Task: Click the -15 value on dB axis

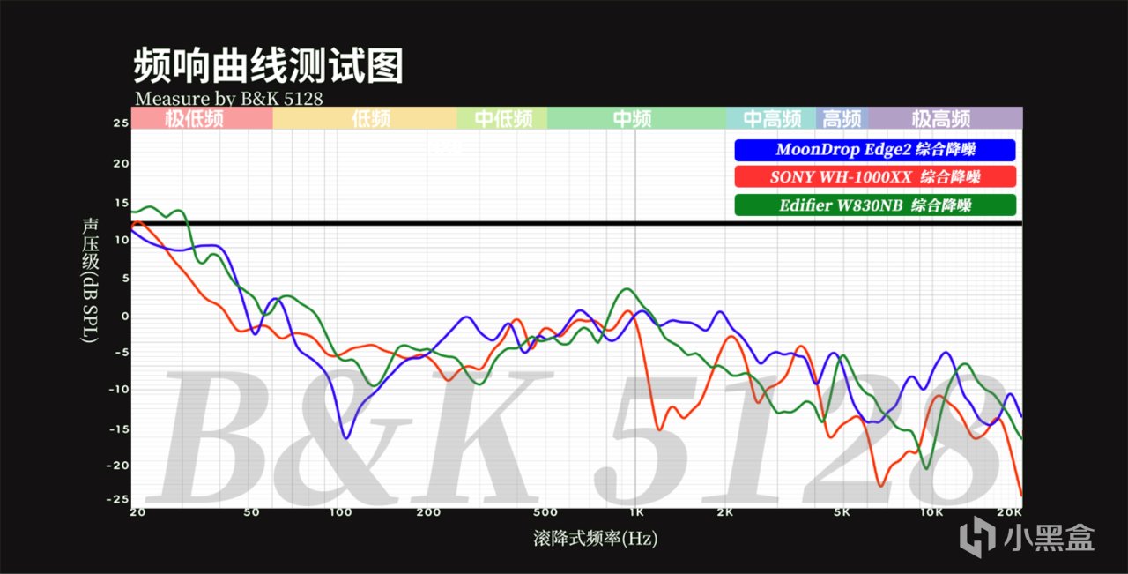Action: pyautogui.click(x=118, y=429)
